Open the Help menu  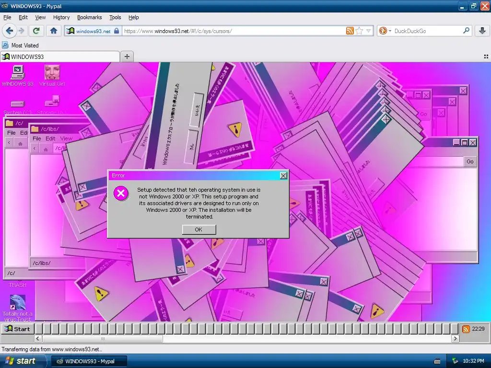[x=133, y=18]
